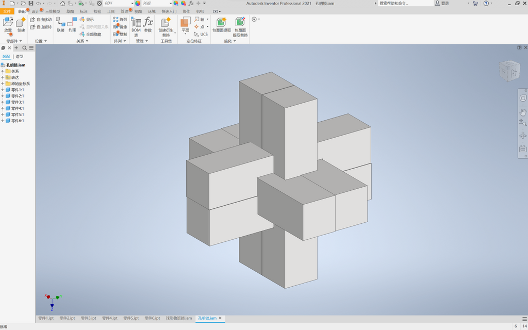Click the 创建 (Create component) icon

[21, 22]
